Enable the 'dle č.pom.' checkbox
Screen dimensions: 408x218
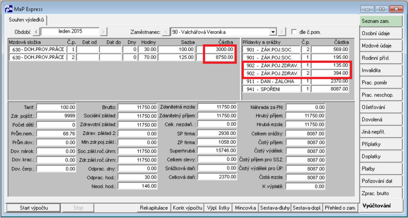(x=294, y=32)
